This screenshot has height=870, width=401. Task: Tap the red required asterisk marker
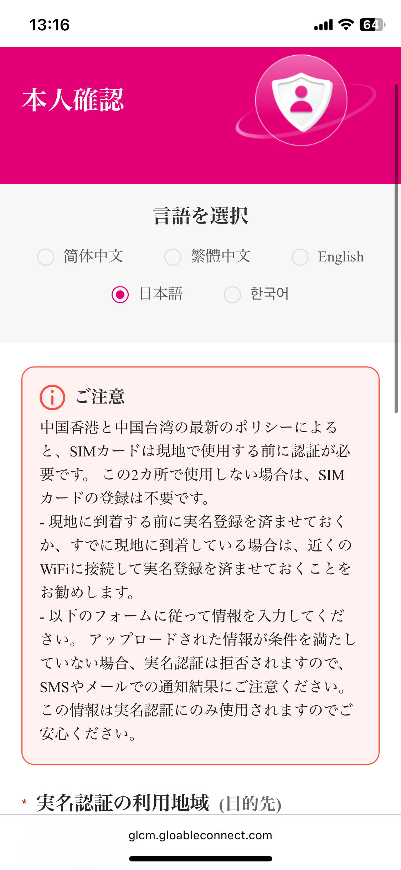[x=24, y=802]
